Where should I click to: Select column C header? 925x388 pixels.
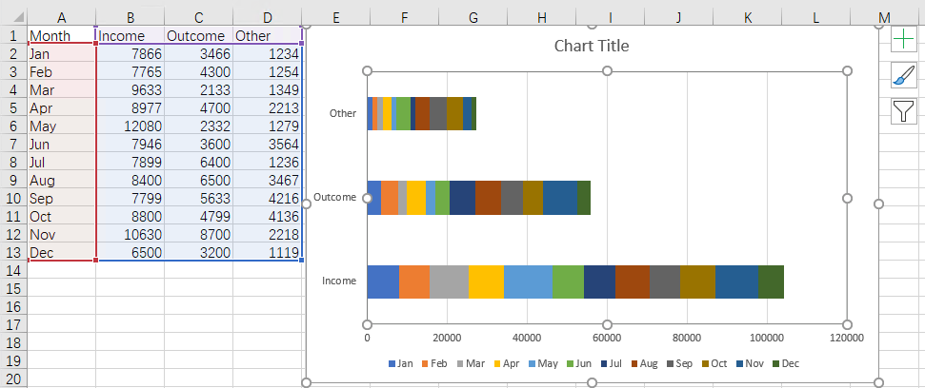pyautogui.click(x=198, y=18)
